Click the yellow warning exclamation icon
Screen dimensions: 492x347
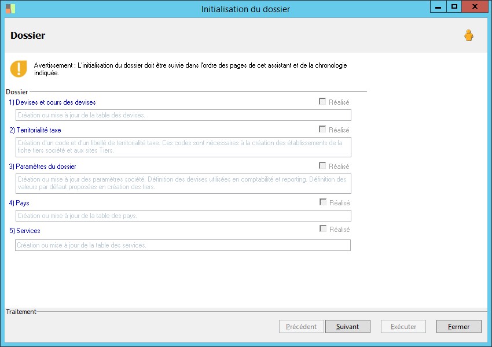[x=19, y=69]
